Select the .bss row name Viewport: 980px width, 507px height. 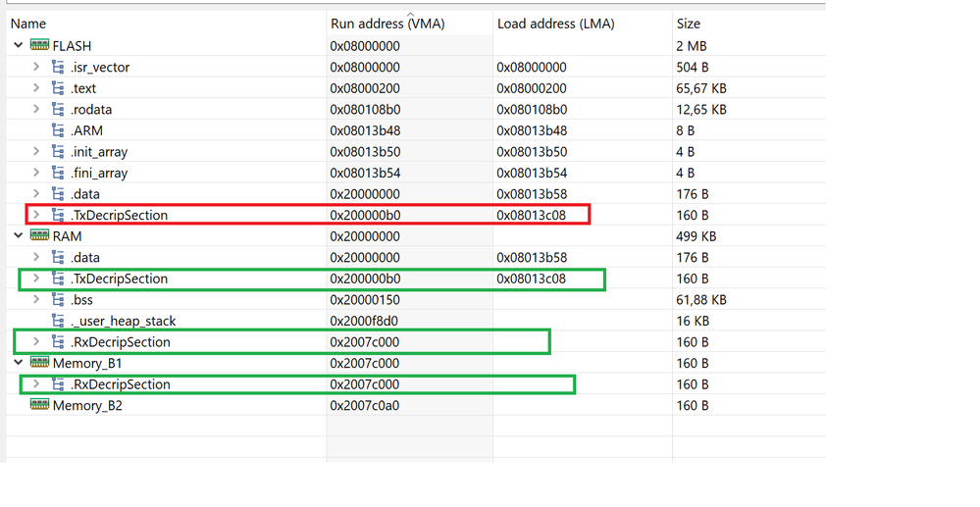81,300
